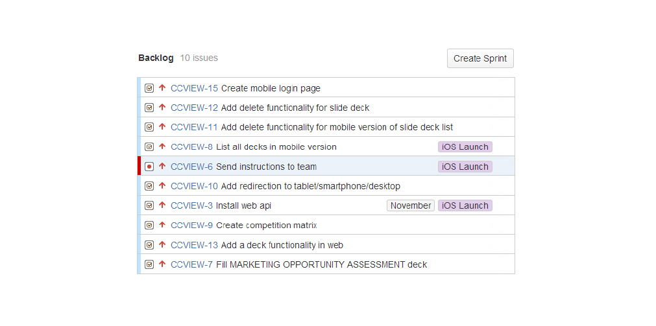Click the story type icon for CCVIEW-10
Screen dimensions: 656x326
[149, 186]
